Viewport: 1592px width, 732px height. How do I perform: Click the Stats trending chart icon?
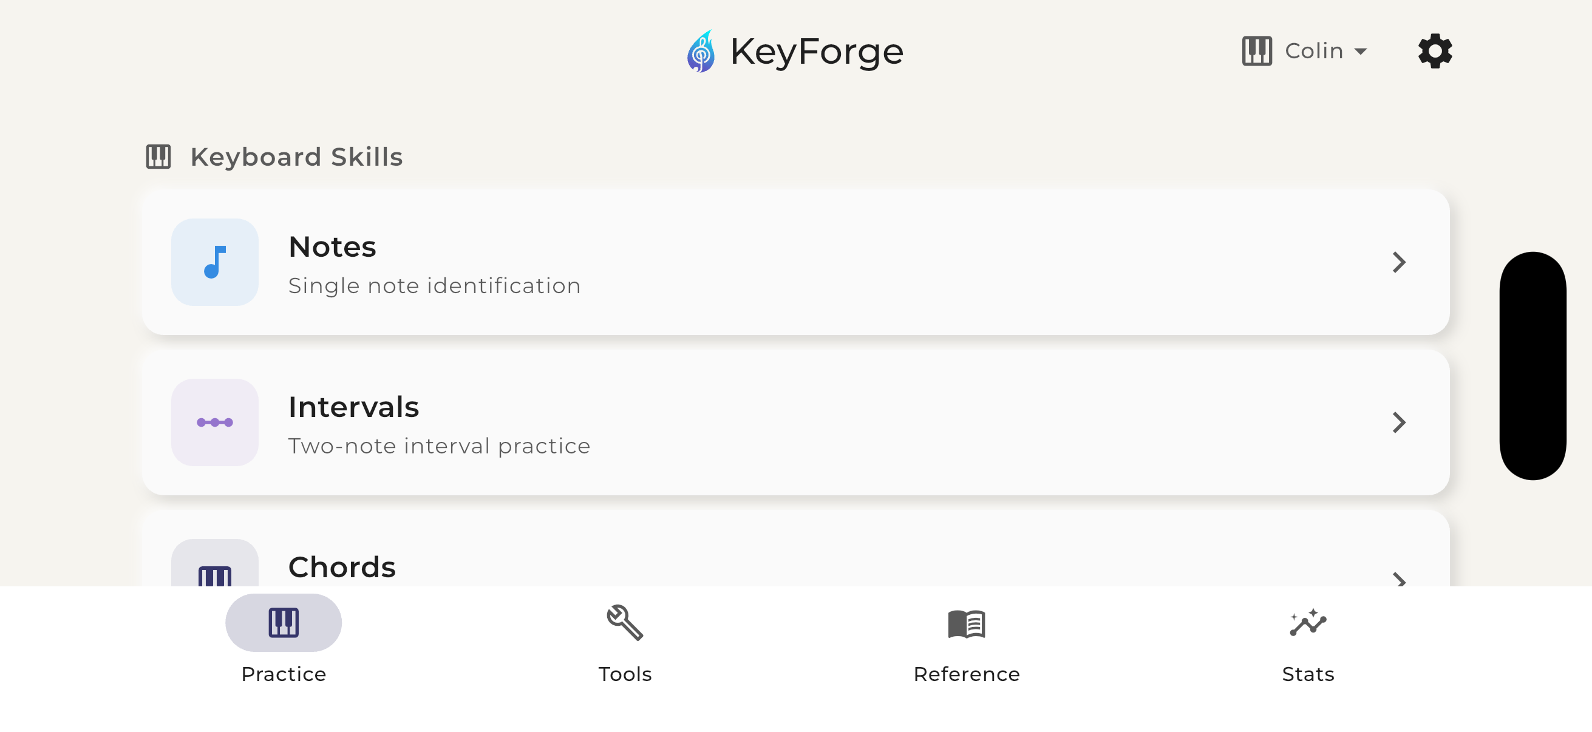(1308, 625)
